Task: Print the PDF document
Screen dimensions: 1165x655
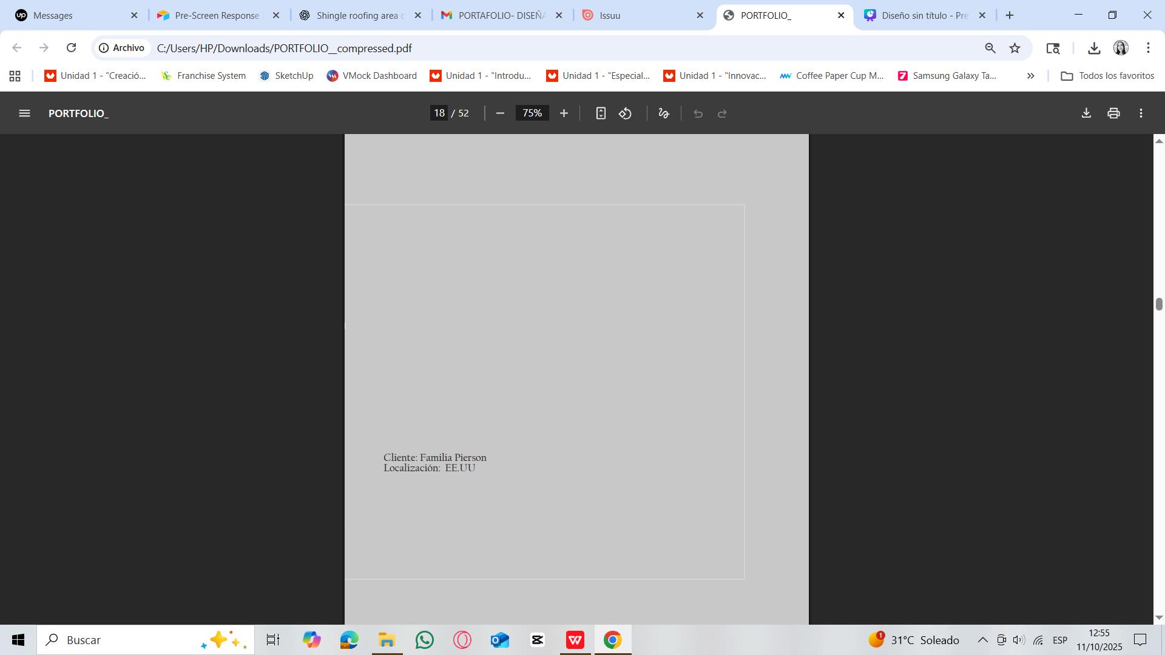Action: pos(1113,113)
